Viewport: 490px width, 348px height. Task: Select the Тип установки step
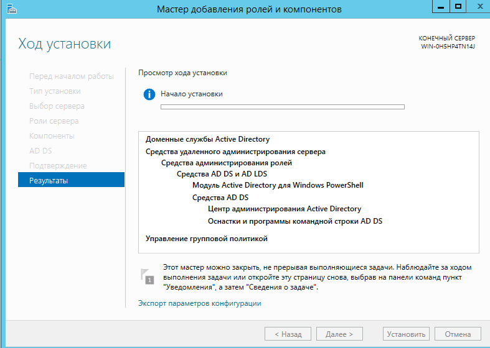(55, 91)
